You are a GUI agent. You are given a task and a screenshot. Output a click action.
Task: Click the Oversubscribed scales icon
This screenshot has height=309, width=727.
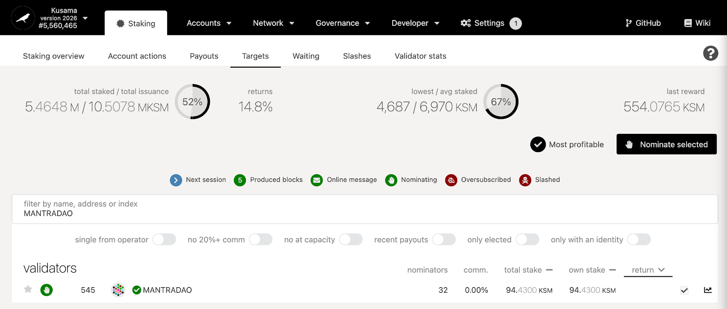tap(451, 180)
